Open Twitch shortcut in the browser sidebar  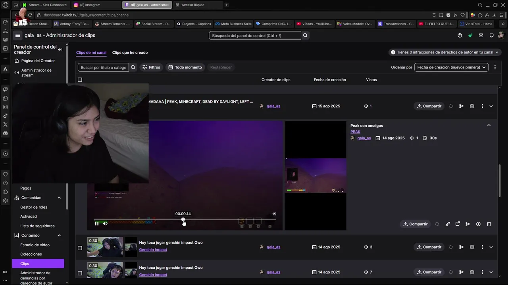(5, 89)
